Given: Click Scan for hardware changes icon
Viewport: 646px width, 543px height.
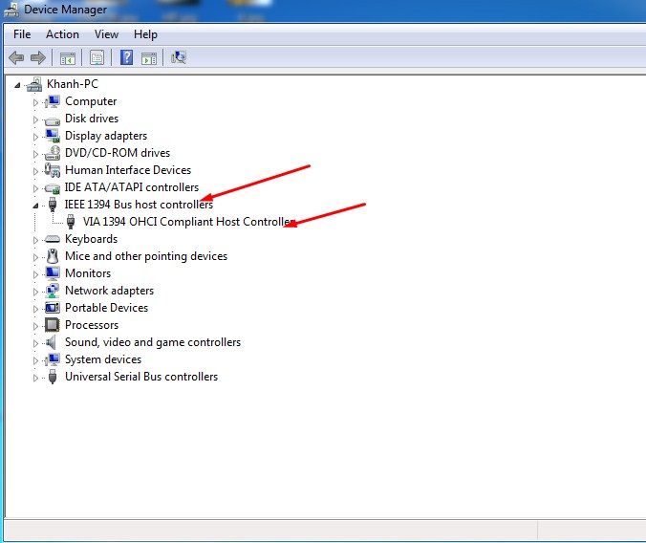Looking at the screenshot, I should (179, 57).
